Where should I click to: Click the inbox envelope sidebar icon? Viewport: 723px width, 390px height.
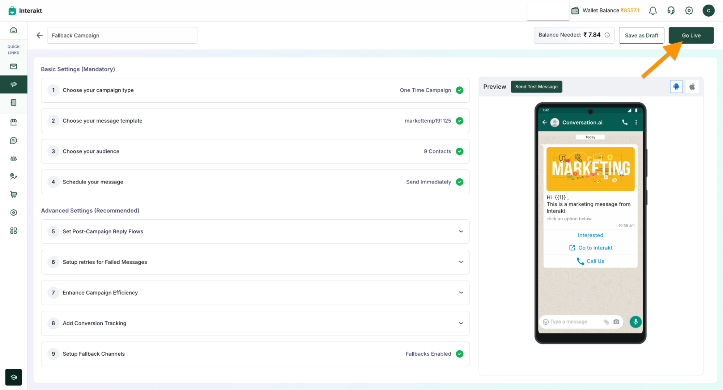coord(13,66)
